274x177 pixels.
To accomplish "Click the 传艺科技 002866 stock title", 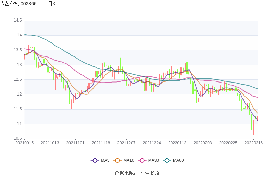I will [18, 4].
